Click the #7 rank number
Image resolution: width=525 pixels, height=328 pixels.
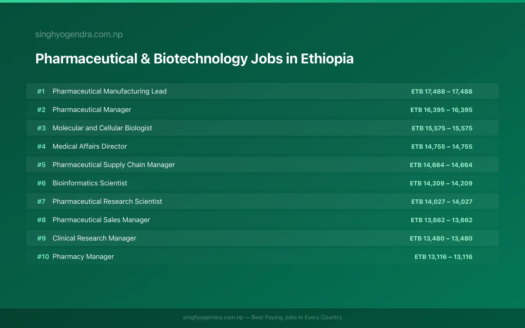tap(41, 202)
